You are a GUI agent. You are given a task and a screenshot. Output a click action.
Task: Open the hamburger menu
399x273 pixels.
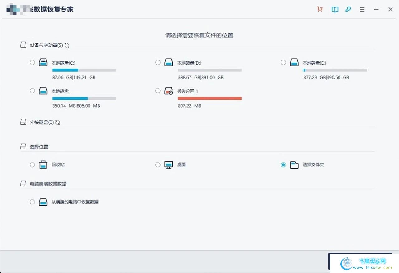(x=362, y=10)
